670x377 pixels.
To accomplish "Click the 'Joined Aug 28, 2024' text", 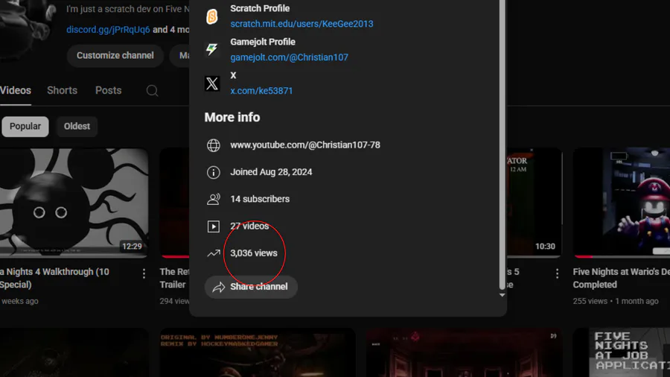I will coord(271,172).
